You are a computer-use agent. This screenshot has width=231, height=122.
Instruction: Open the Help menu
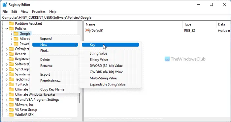click(x=53, y=12)
